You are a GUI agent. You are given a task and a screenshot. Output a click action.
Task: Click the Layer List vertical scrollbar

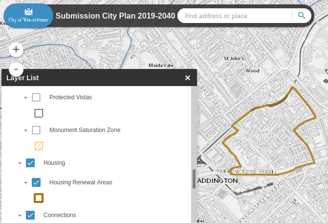click(194, 178)
